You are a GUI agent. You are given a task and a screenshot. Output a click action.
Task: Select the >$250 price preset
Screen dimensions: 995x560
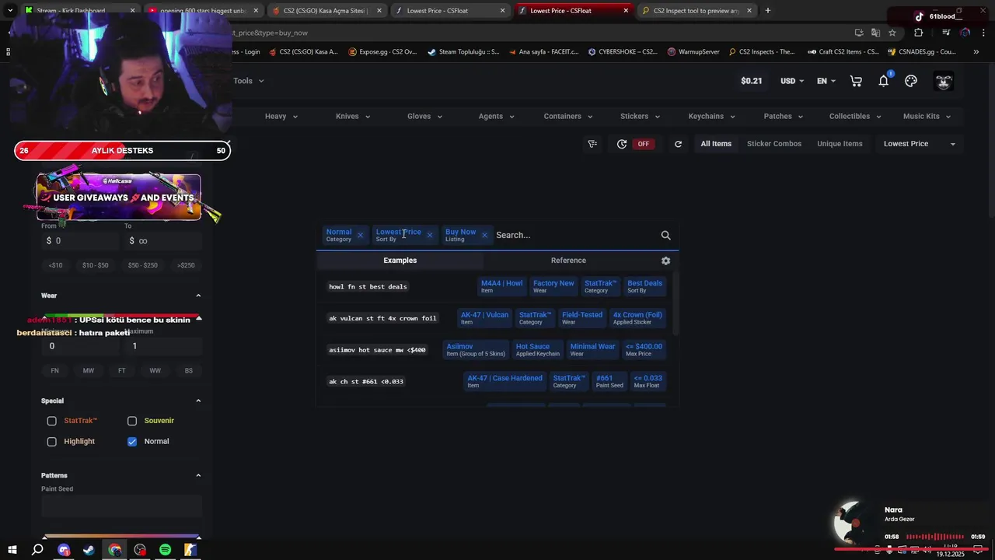coord(186,265)
